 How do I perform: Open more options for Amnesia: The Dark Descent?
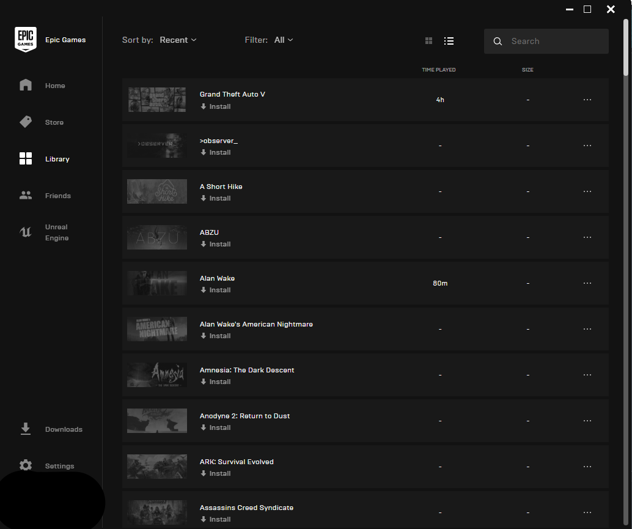point(587,375)
